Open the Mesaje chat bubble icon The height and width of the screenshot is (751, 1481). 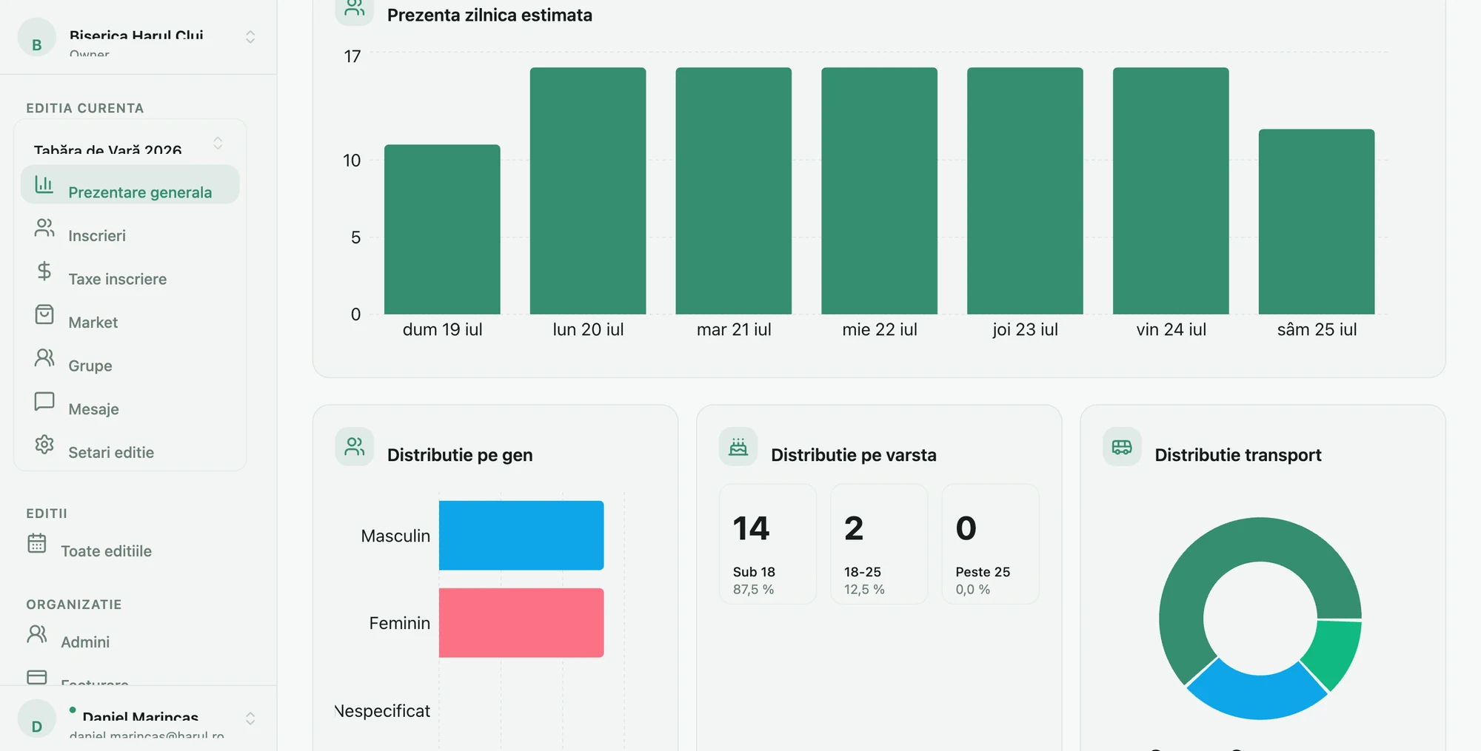[44, 401]
